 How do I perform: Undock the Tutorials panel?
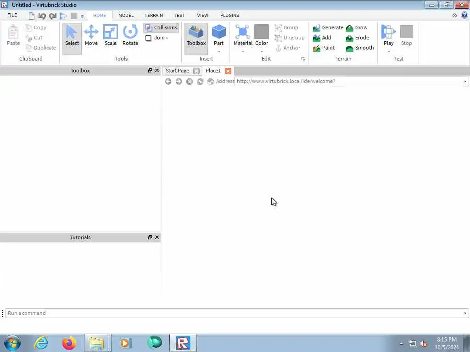[150, 237]
